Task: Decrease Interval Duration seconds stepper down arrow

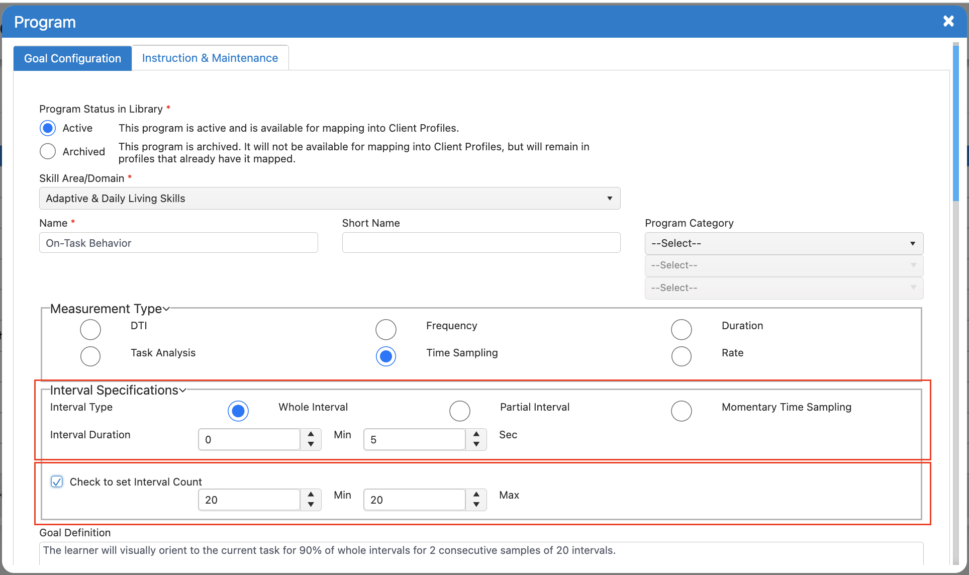Action: point(476,445)
